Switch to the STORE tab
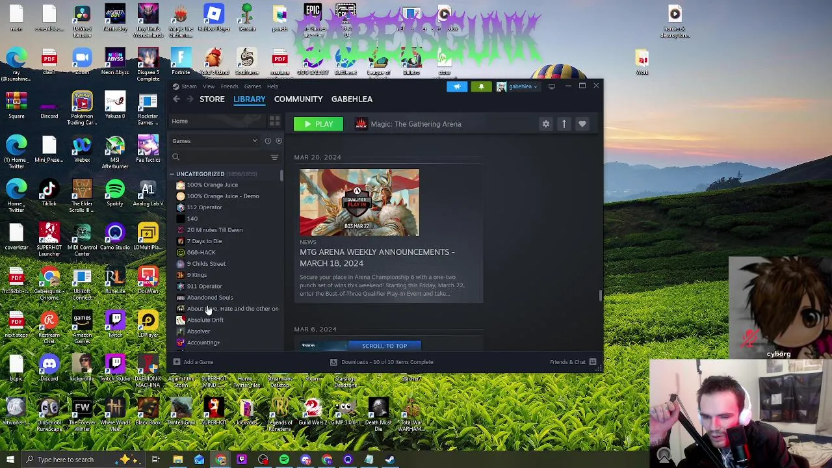Screen dimensions: 832x468 212,99
